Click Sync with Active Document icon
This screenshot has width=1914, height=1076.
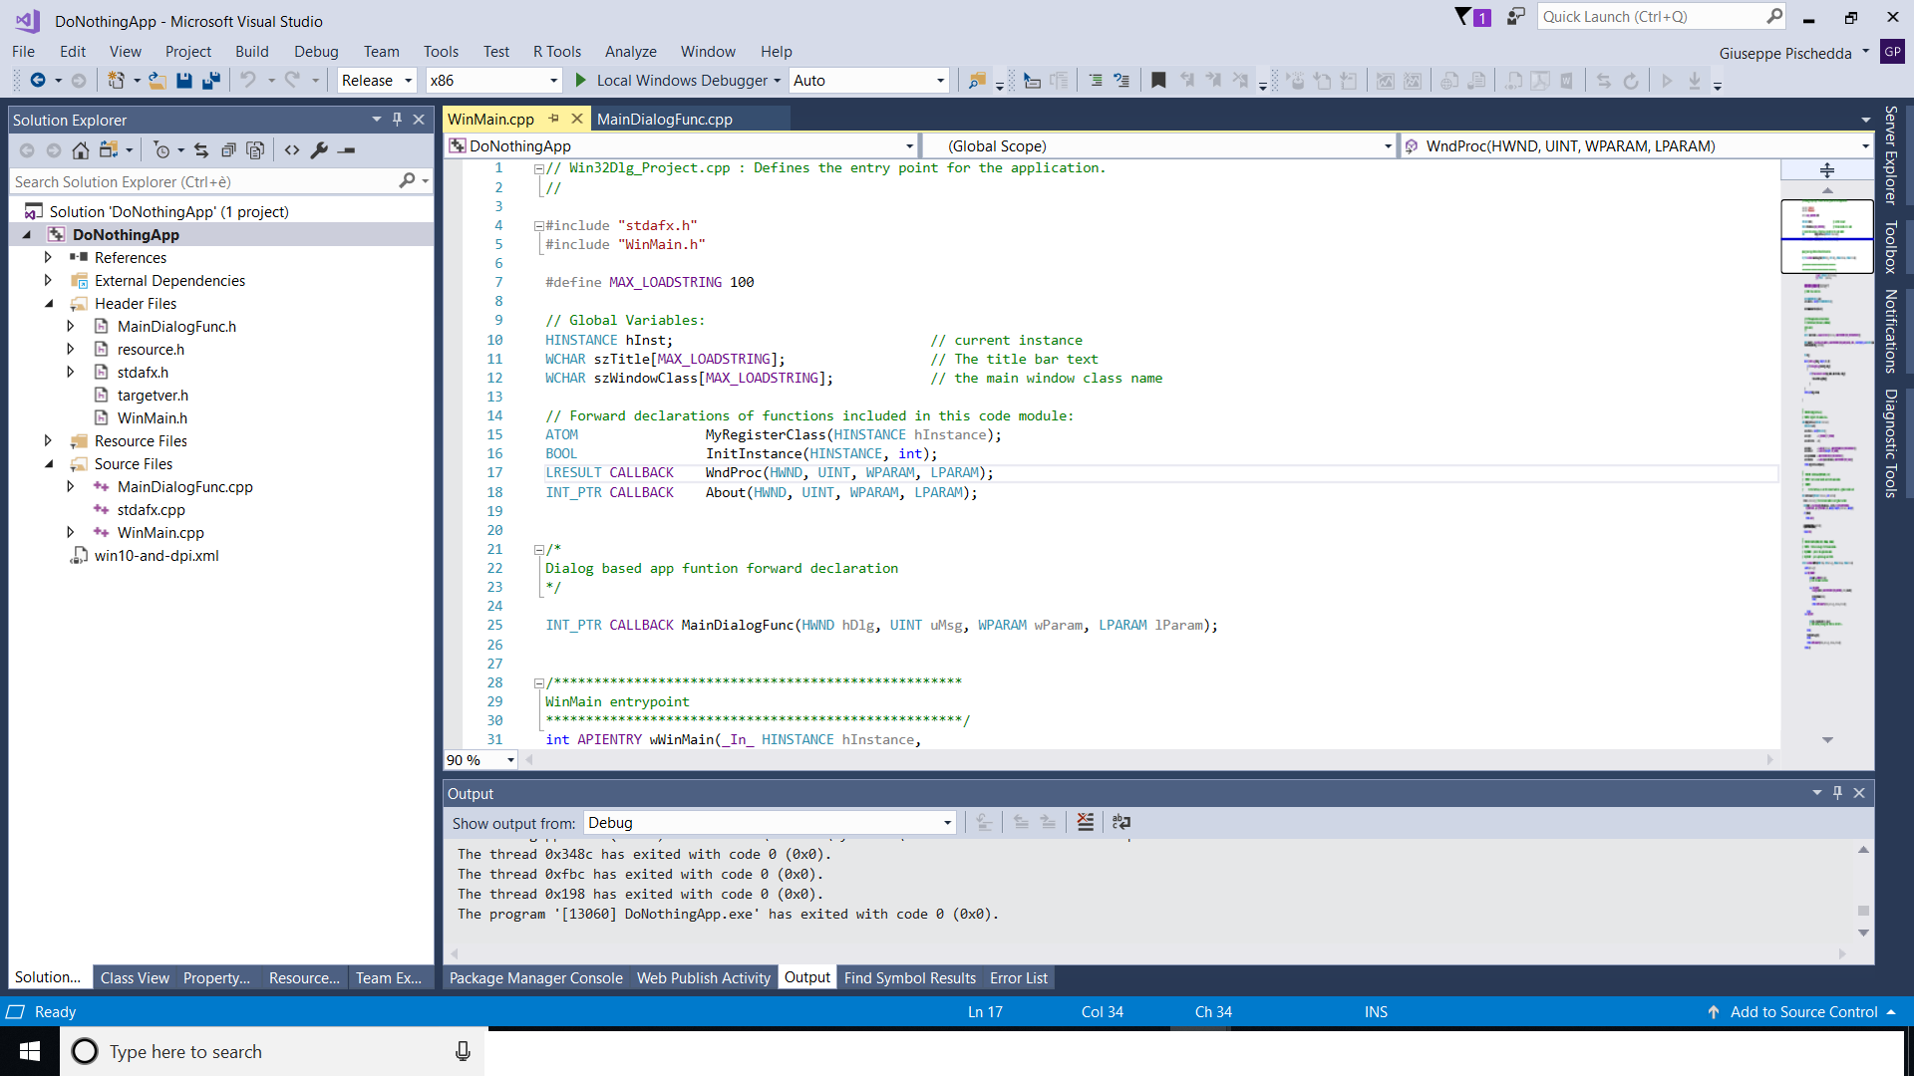point(201,150)
